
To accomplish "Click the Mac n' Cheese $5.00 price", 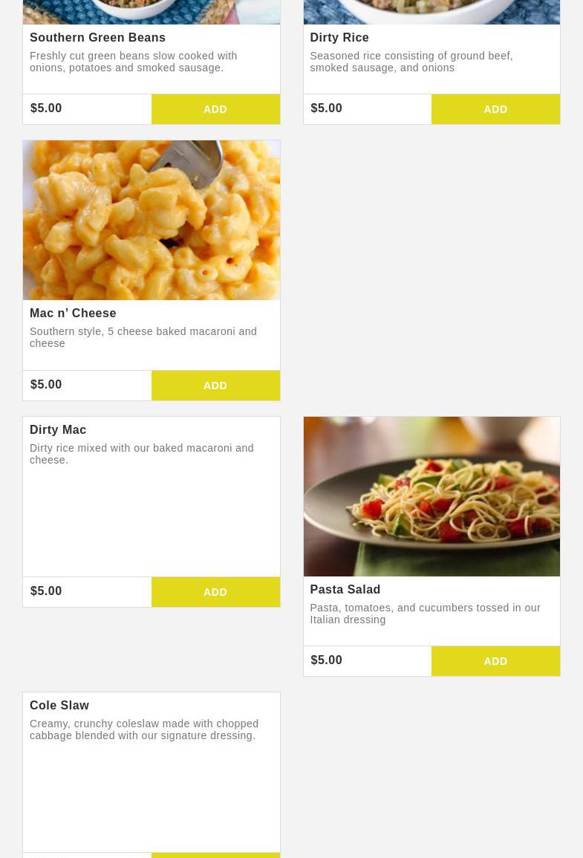I will click(x=46, y=384).
